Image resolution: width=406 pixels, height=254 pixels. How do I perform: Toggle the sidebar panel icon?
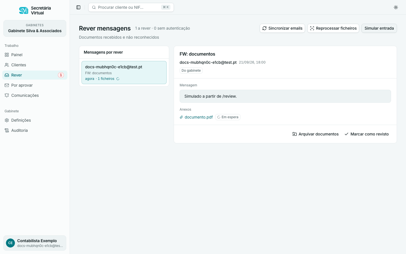[x=78, y=7]
